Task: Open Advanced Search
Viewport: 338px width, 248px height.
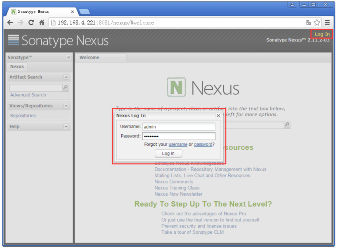Action: (28, 95)
